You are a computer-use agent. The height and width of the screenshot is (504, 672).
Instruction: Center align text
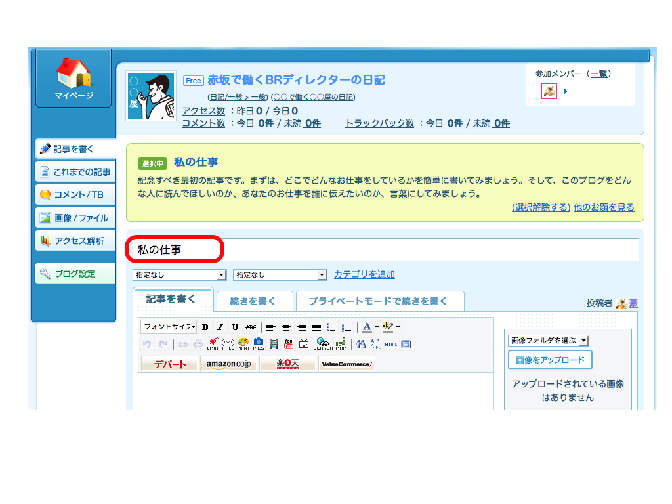click(286, 327)
